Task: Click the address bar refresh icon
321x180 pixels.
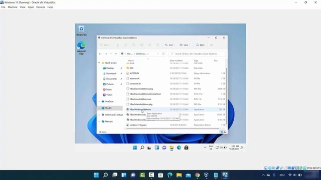Action: [164, 54]
